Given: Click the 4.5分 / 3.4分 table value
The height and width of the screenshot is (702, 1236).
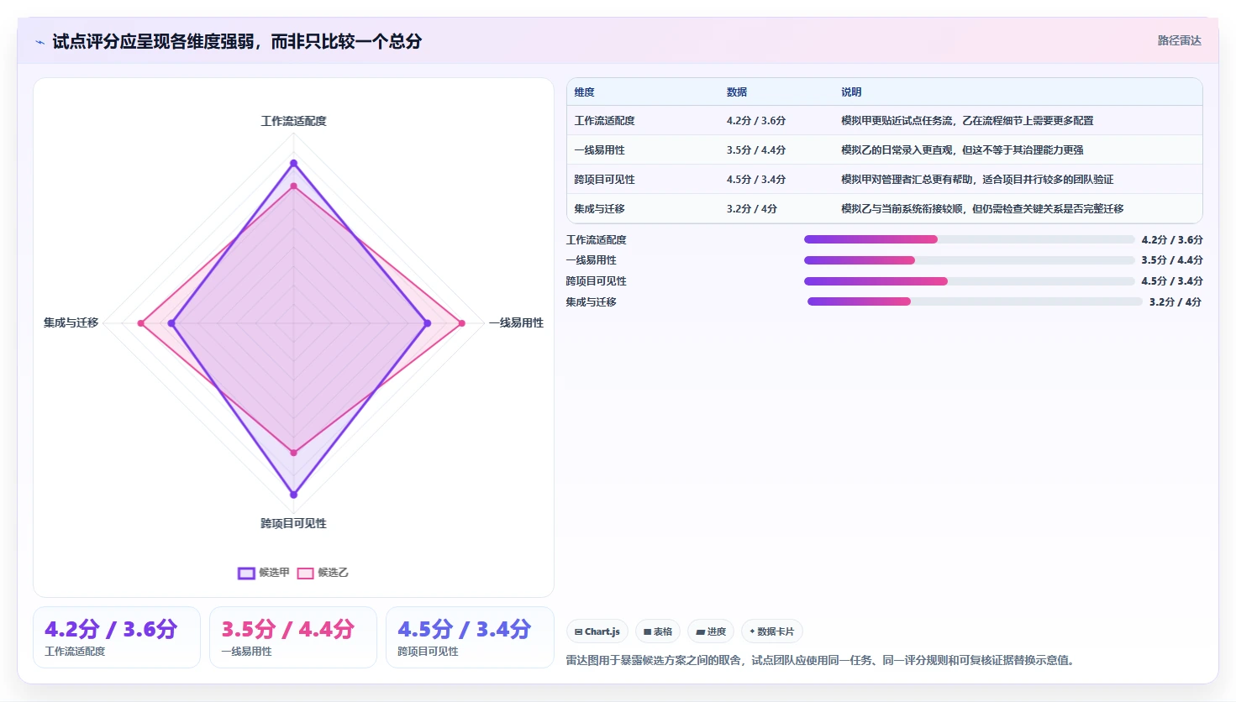Looking at the screenshot, I should [756, 180].
